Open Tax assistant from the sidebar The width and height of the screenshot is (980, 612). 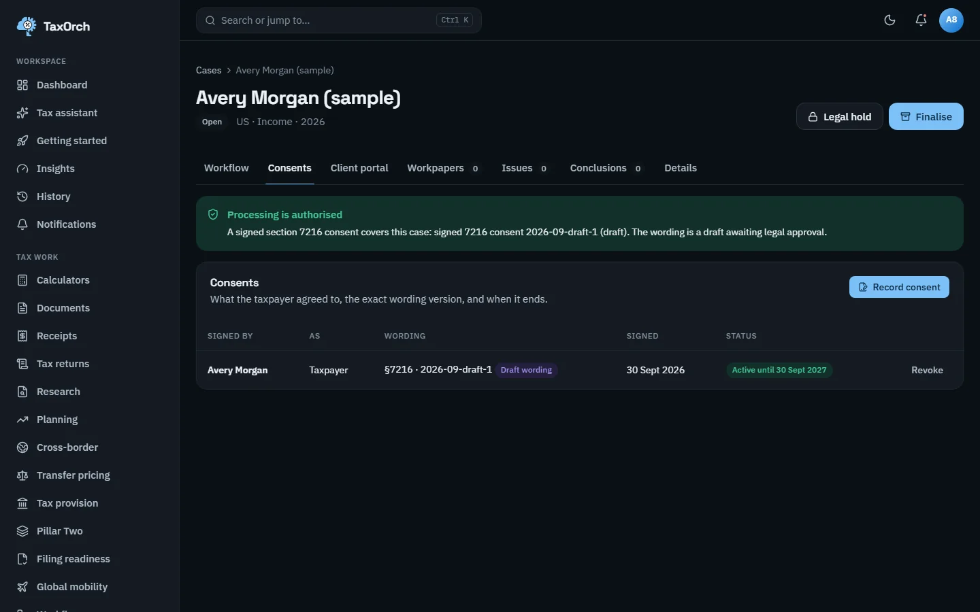90,113
